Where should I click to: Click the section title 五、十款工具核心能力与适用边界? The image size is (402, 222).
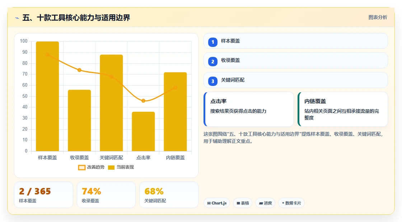[76, 18]
